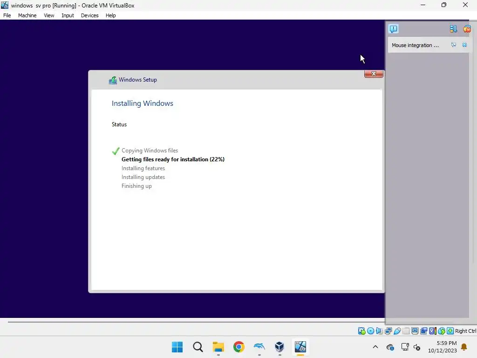Show hidden system tray icons
The height and width of the screenshot is (358, 477).
pos(375,347)
